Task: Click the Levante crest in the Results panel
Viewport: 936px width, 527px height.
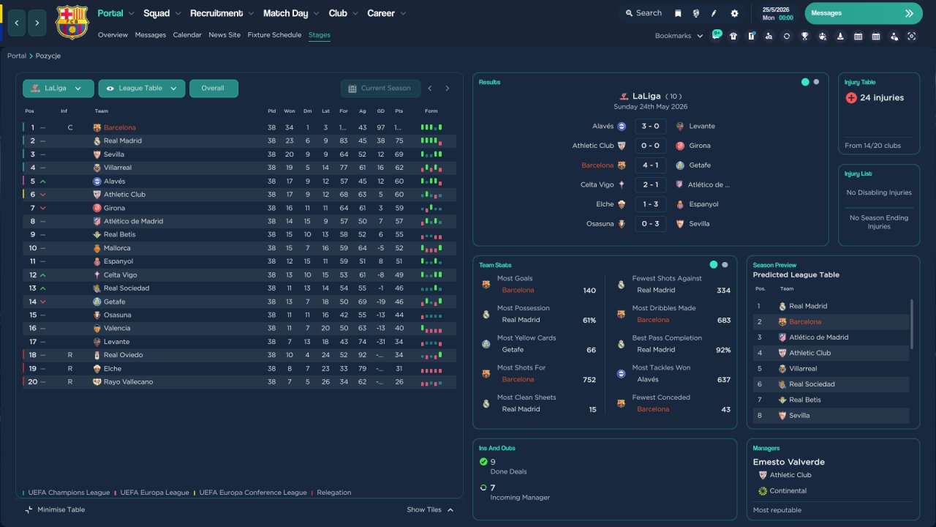Action: pyautogui.click(x=681, y=126)
